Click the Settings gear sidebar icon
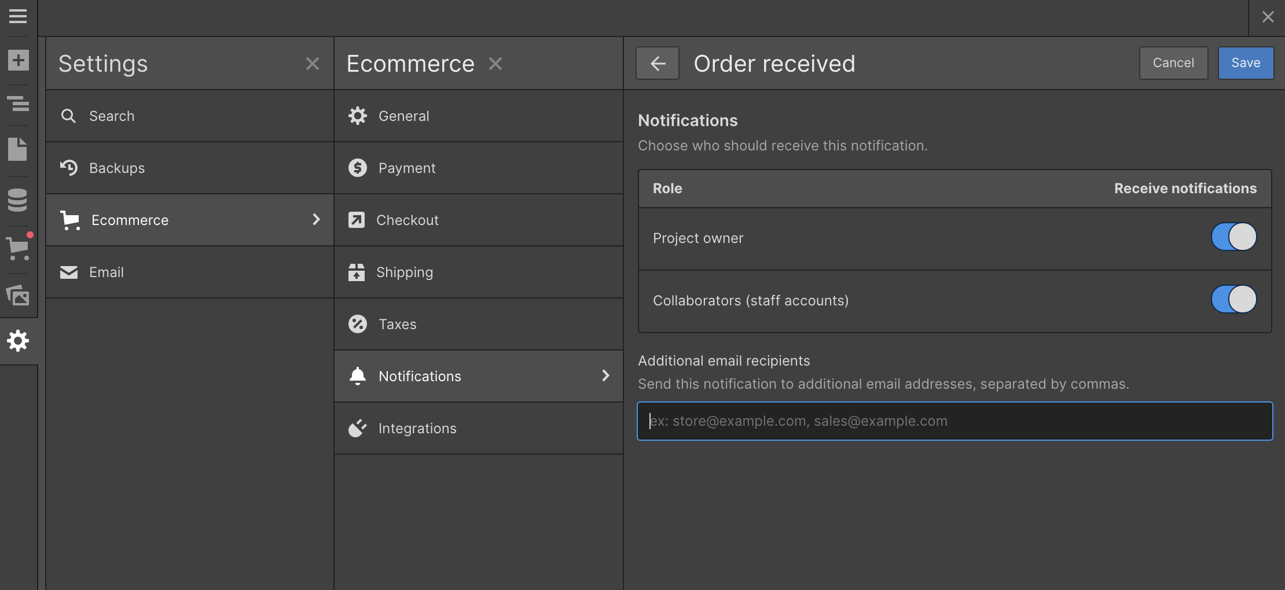This screenshot has width=1285, height=590. coord(18,341)
